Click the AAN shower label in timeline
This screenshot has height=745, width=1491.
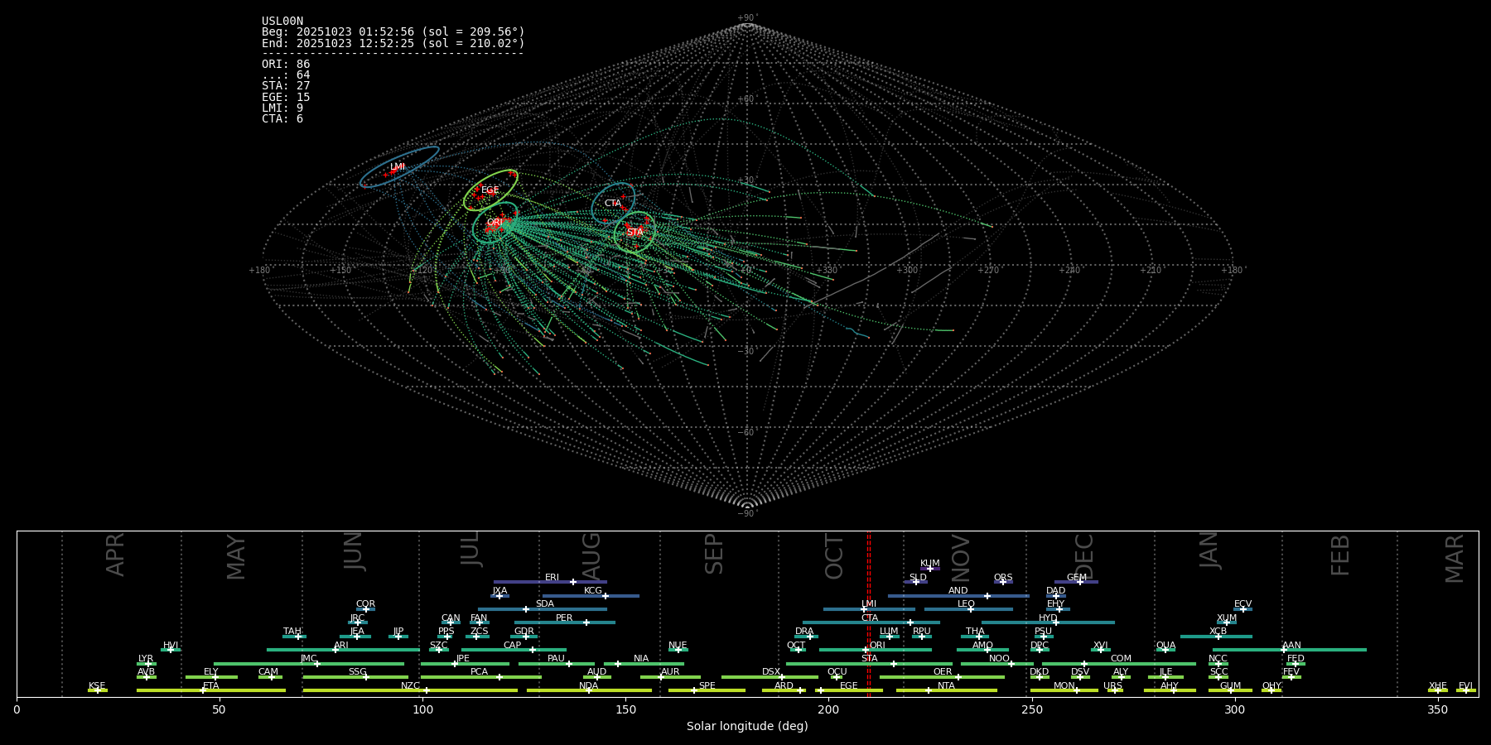pyautogui.click(x=1291, y=646)
